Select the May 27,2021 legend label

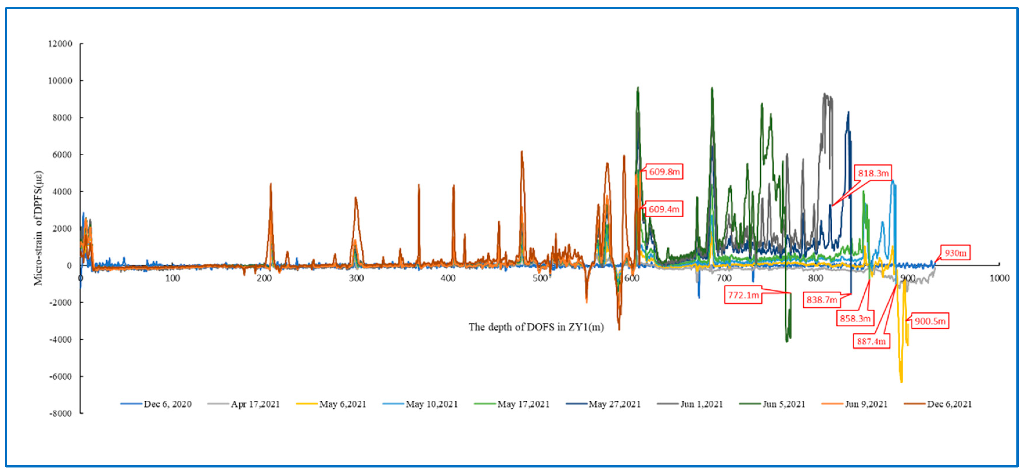pos(614,404)
